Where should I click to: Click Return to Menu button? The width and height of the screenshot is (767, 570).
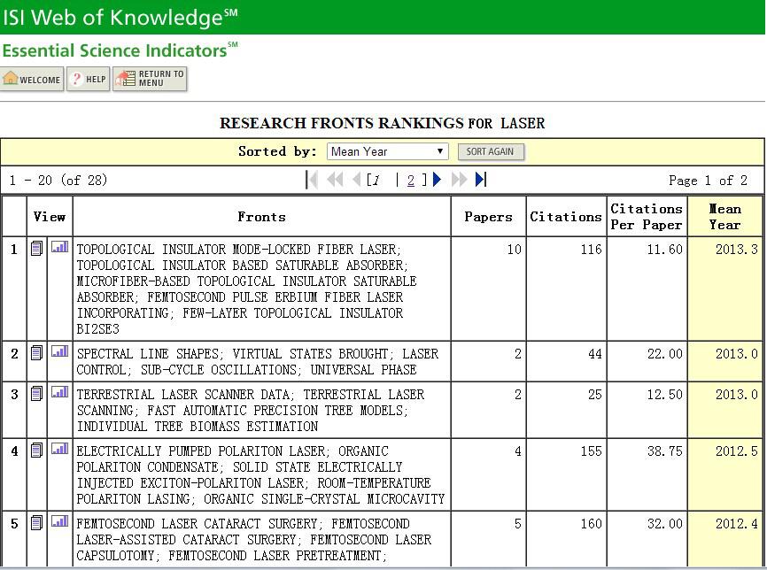(150, 80)
